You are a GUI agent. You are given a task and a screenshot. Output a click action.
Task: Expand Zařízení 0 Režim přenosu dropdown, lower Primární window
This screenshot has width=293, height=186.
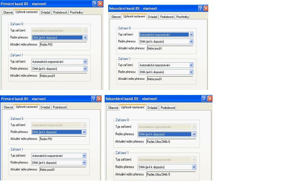[x=84, y=132]
